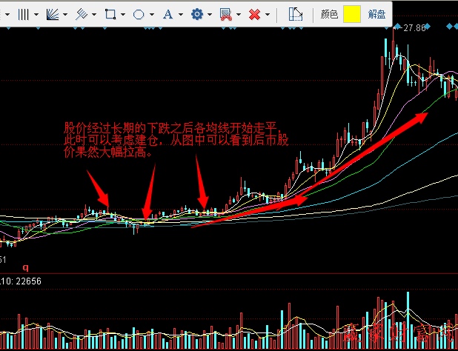Click the measuring ruler tool icon

click(295, 14)
